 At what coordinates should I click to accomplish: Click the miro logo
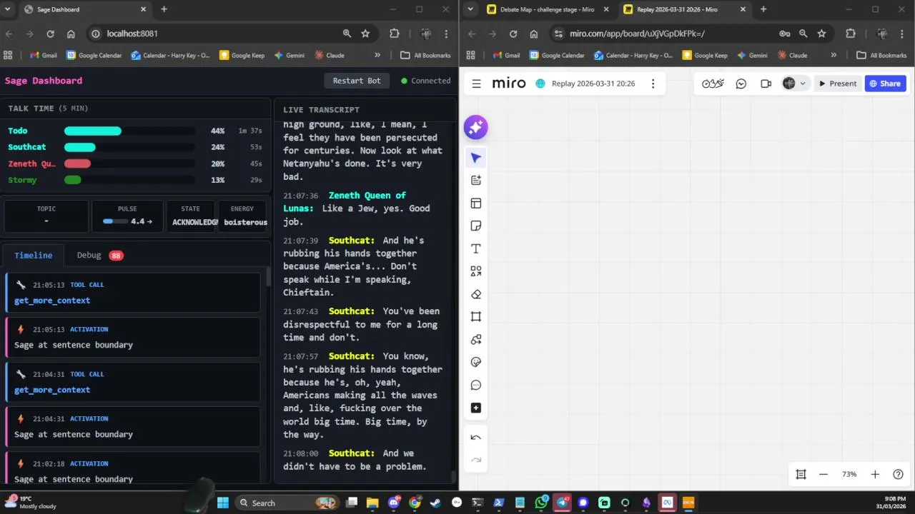tap(508, 84)
